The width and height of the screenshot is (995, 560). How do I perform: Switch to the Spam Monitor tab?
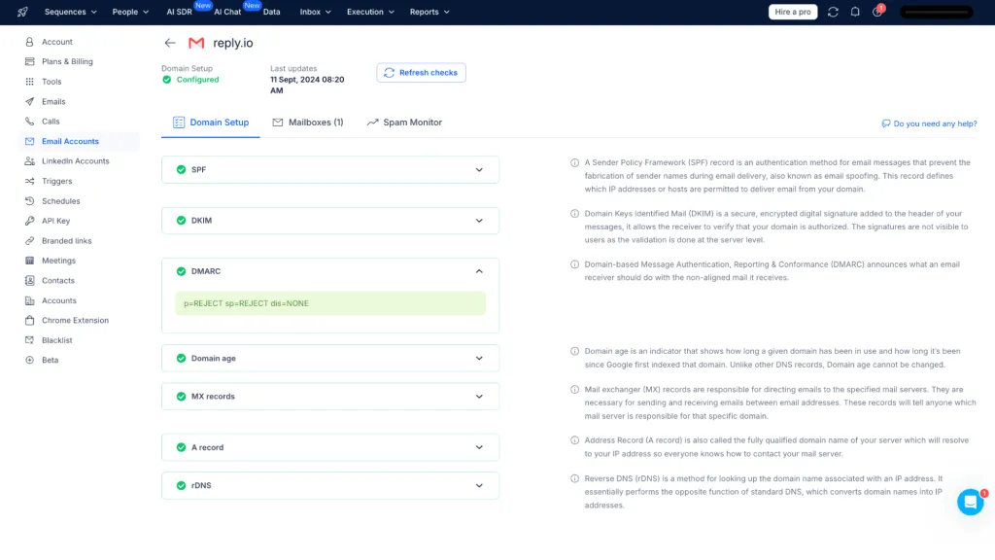click(x=404, y=122)
